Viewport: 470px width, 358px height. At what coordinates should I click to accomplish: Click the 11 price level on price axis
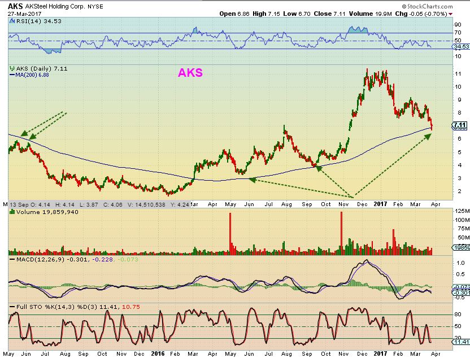[458, 74]
